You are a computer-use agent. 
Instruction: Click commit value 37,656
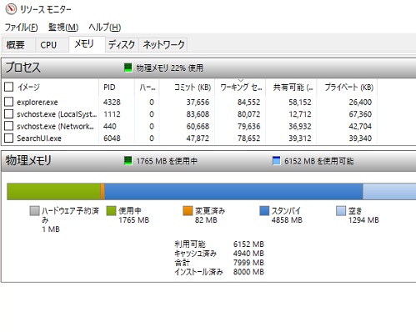198,103
